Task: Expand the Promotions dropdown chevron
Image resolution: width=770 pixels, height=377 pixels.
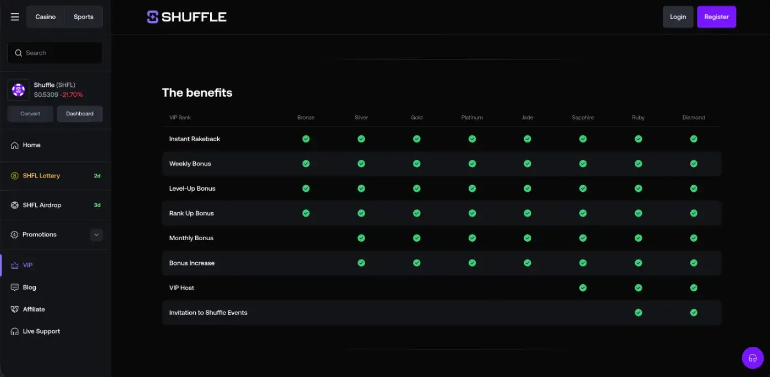Action: click(96, 235)
